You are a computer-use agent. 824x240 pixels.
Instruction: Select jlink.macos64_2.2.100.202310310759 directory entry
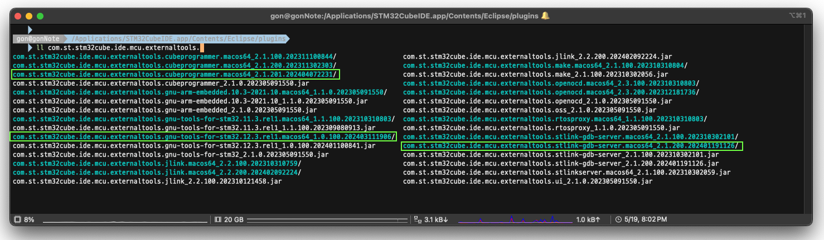tap(156, 163)
